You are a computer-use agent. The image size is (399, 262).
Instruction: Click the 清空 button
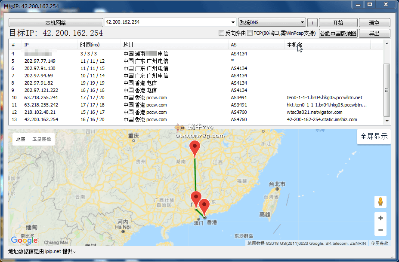click(374, 23)
